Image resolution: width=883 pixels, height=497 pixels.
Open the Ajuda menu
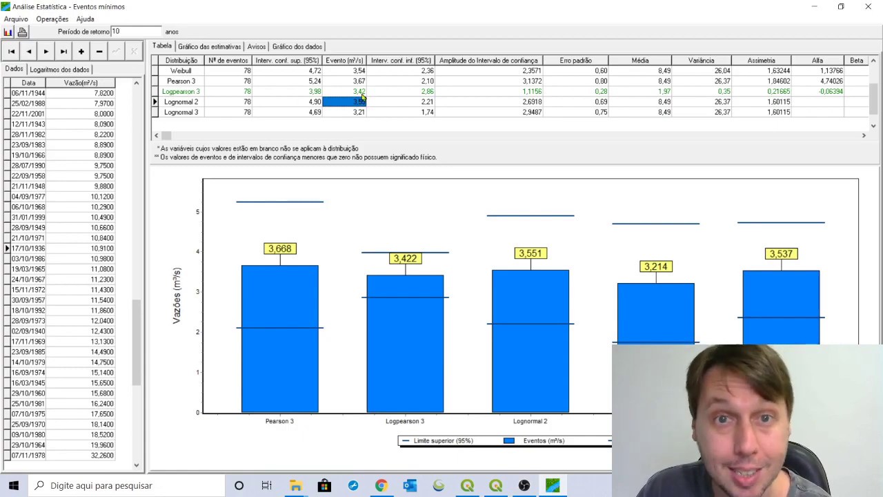coord(85,19)
